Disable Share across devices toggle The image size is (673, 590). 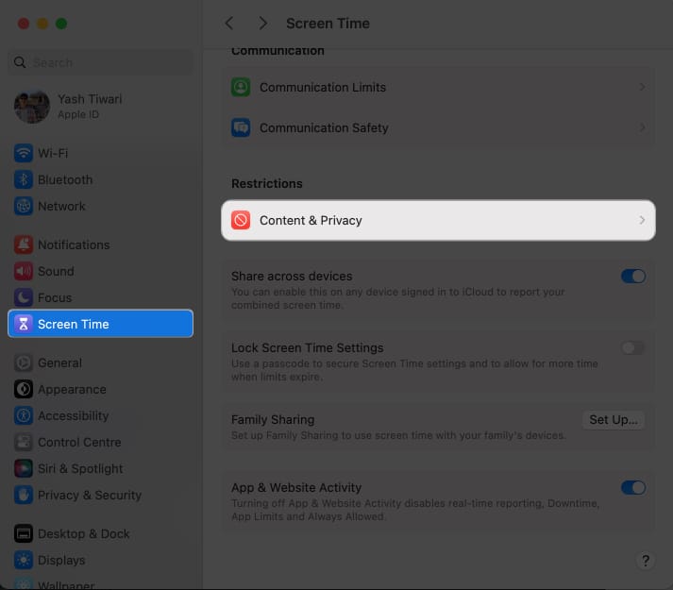click(633, 276)
